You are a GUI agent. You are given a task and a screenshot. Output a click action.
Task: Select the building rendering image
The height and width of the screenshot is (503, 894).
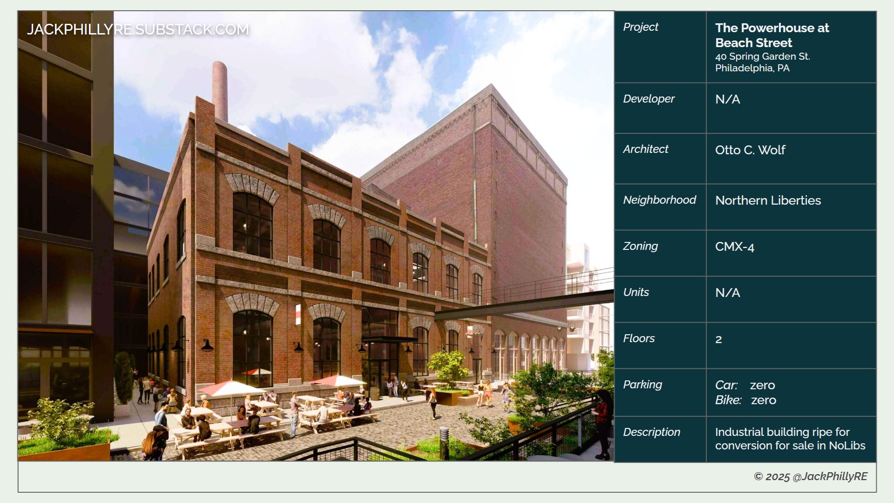coord(316,236)
